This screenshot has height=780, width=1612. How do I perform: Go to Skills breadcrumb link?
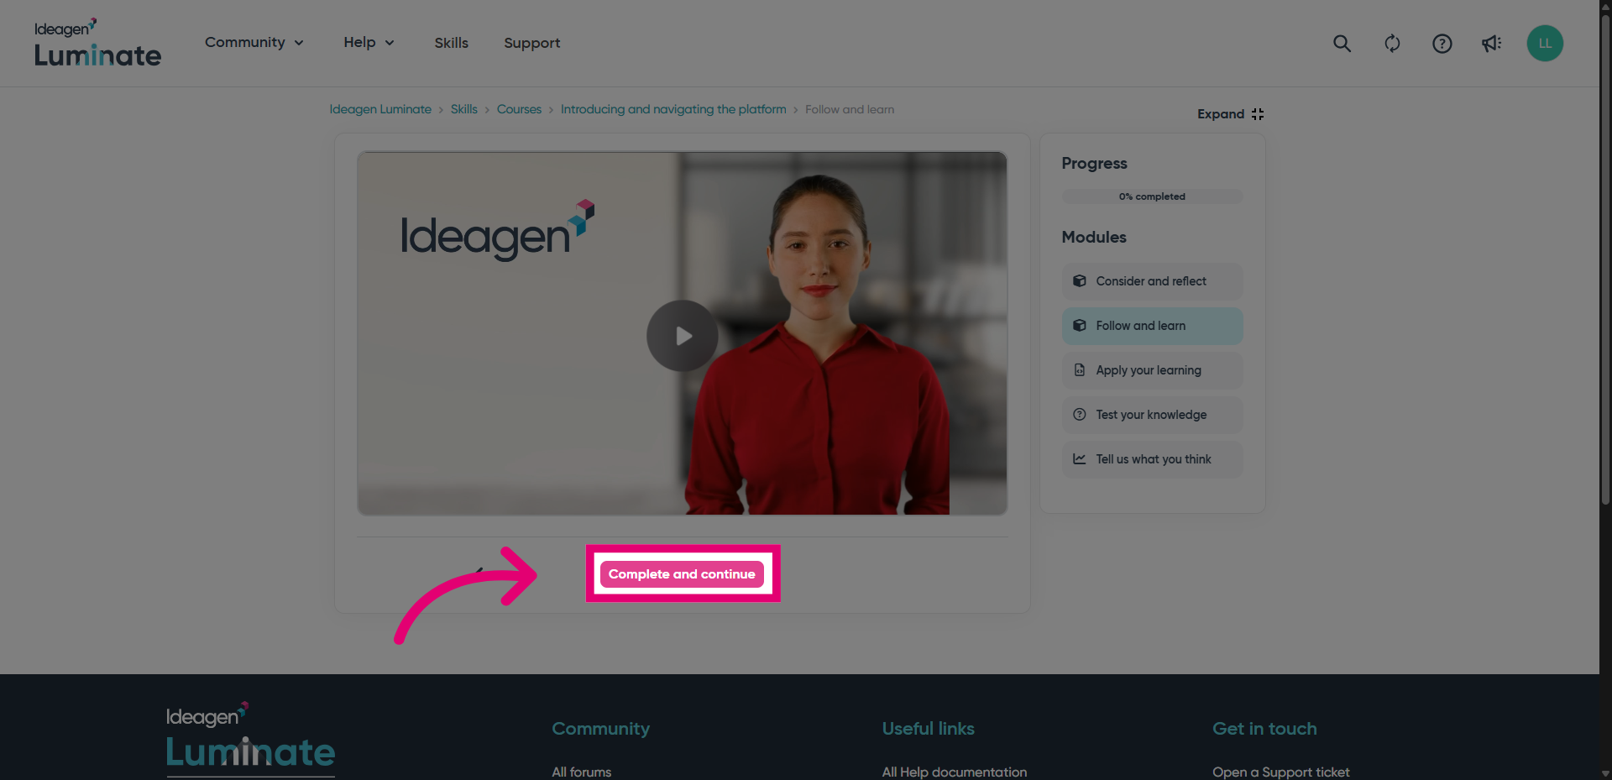point(463,110)
